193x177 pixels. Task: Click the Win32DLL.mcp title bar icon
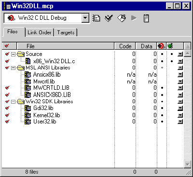[7, 6]
